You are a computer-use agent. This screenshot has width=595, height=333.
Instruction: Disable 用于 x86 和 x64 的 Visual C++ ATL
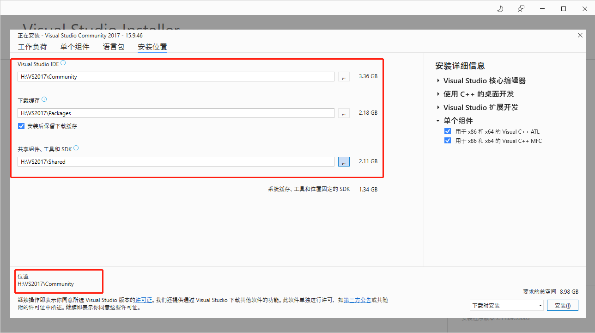point(447,131)
